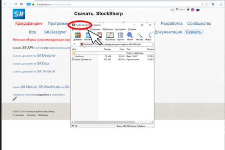Sort files by Размер column header
This screenshot has width=225, height=150.
[x=107, y=49]
